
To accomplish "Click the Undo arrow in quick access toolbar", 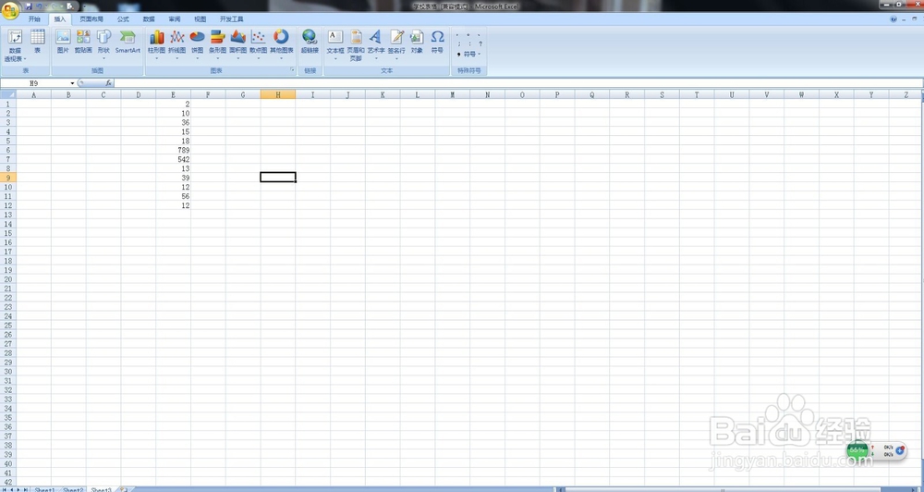I will pyautogui.click(x=40, y=6).
